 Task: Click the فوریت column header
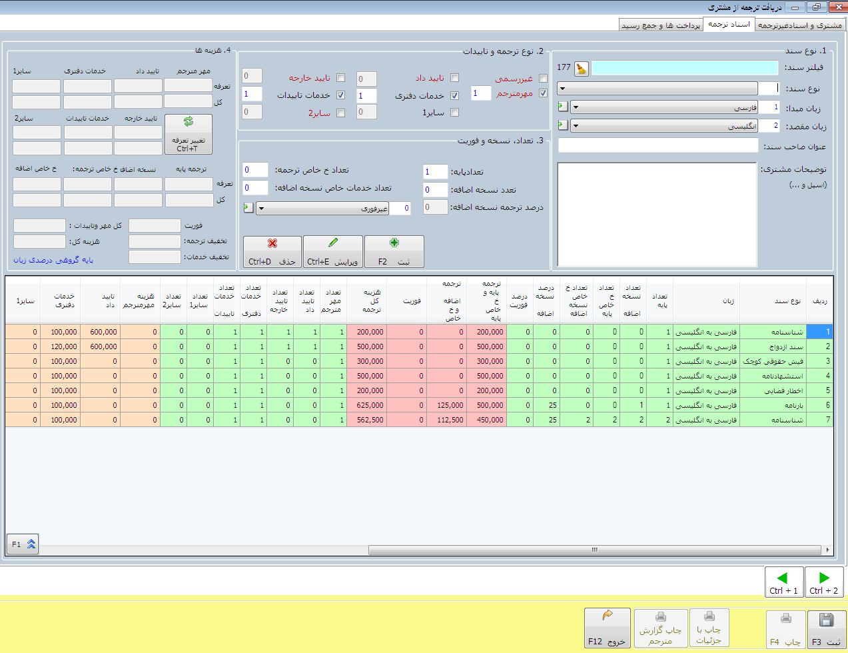tap(406, 301)
